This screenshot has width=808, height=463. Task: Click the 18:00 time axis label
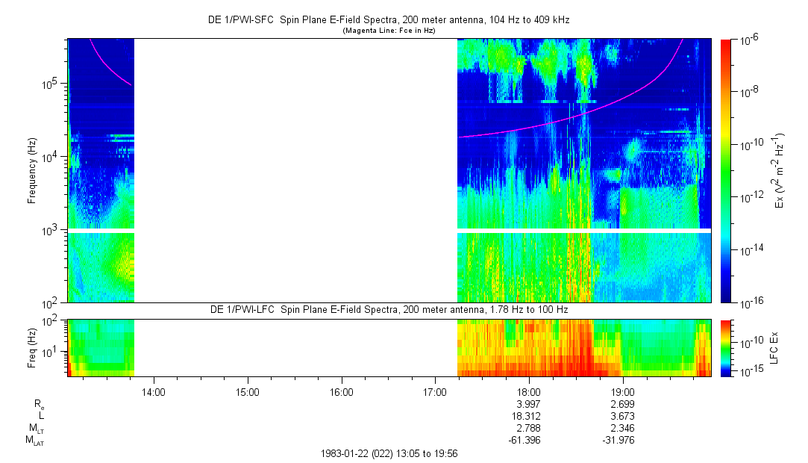click(x=528, y=391)
